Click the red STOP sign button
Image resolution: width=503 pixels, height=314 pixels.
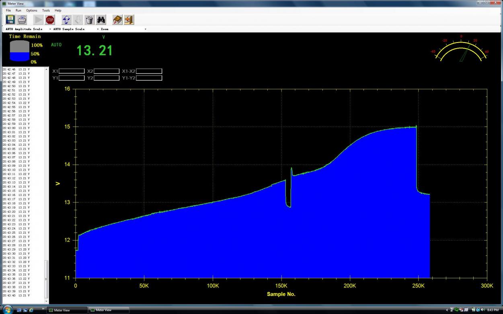[50, 20]
